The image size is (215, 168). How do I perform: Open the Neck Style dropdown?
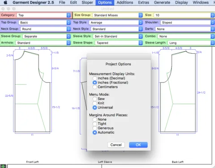tap(117, 29)
